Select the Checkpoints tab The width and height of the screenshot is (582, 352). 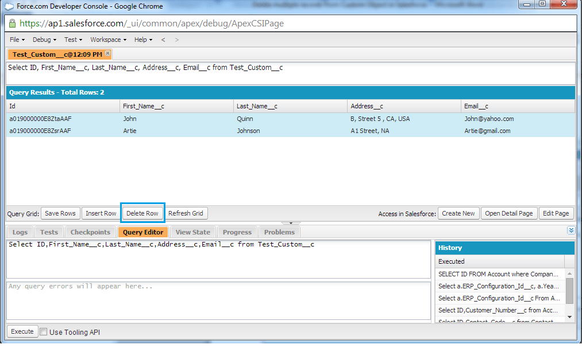pos(90,232)
